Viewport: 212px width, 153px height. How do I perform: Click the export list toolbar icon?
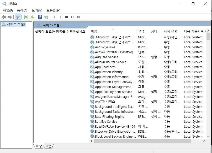(x=32, y=17)
